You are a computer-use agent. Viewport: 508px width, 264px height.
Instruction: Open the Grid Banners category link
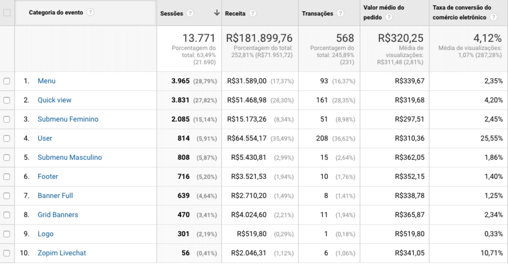(x=58, y=215)
